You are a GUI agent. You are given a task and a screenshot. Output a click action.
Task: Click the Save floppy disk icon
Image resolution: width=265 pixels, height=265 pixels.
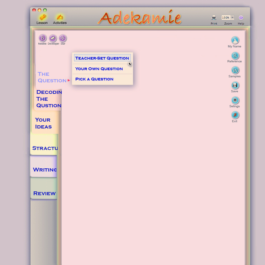[235, 85]
